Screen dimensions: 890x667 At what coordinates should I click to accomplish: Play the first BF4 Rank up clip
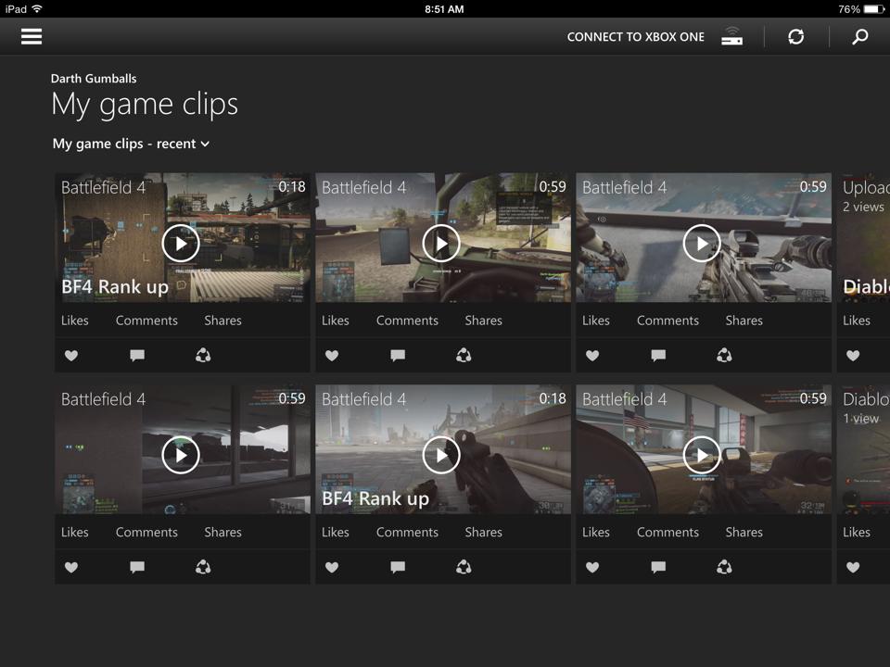181,244
